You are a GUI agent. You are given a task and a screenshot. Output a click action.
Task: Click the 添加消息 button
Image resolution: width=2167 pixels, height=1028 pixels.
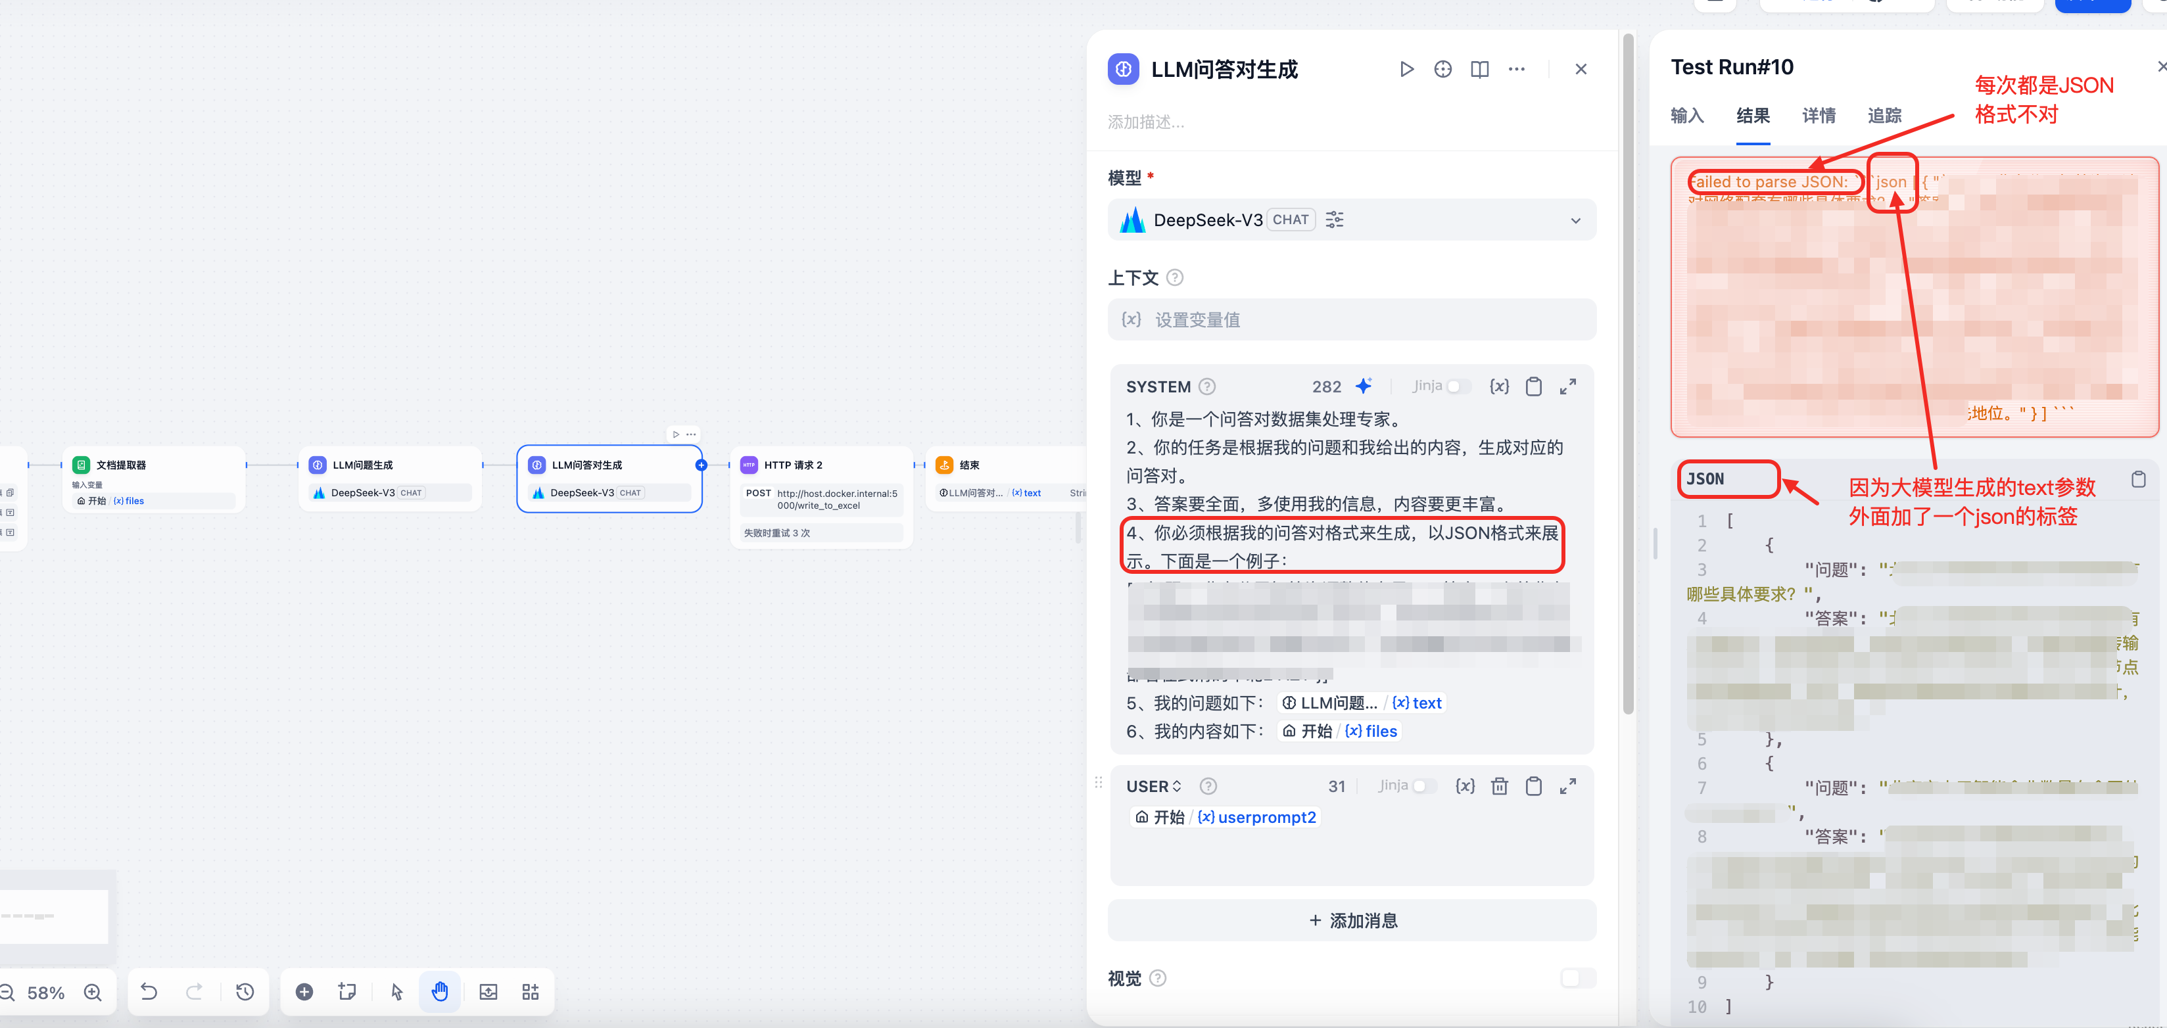[1352, 920]
